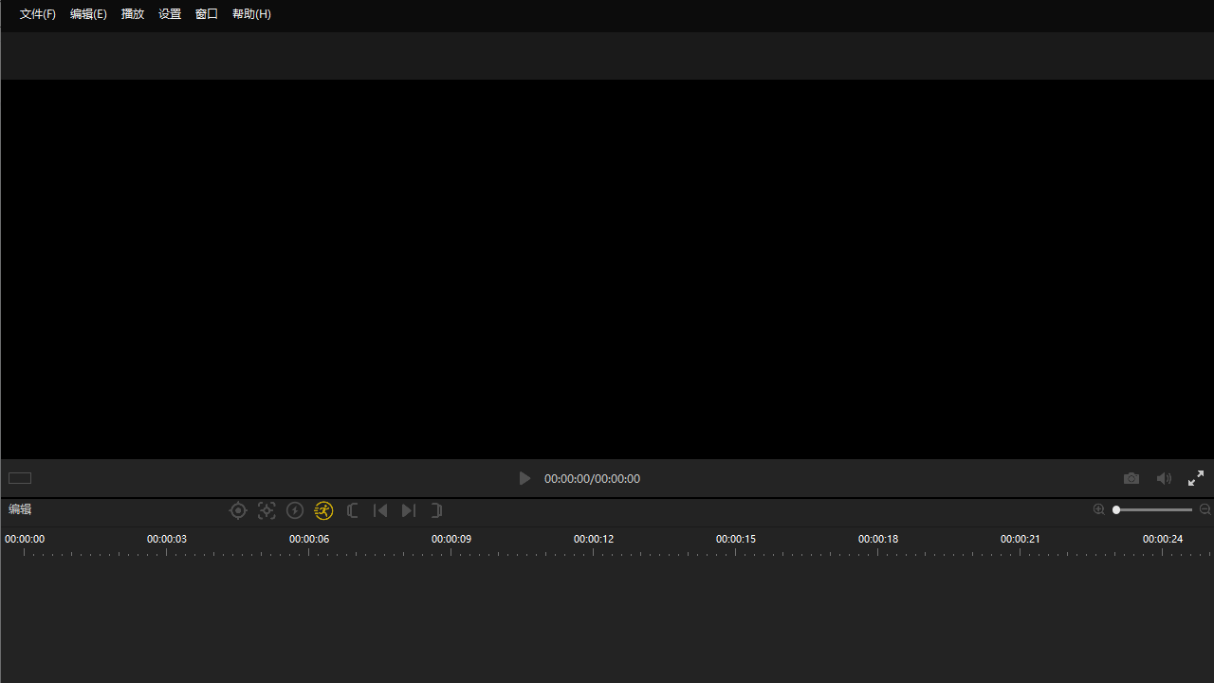Set the out-point with right bracket icon
1214x683 pixels.
pos(436,510)
